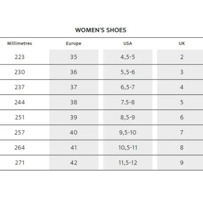Select the Europe column header
Screen dimensions: 203x203
[x=73, y=43]
